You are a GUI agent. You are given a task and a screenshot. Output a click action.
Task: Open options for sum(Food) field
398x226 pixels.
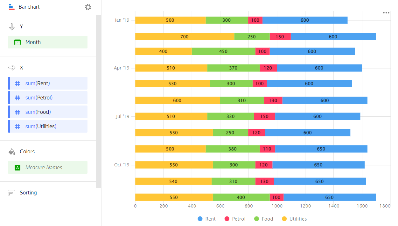tap(48, 112)
